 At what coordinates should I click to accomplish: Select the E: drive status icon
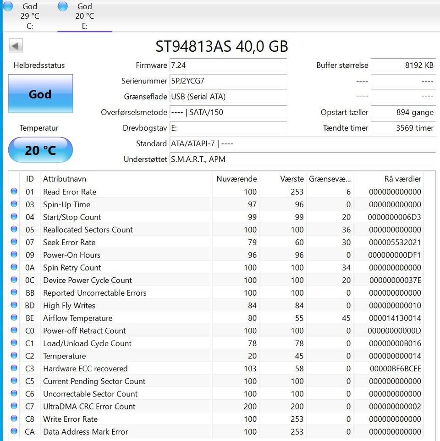click(x=63, y=6)
